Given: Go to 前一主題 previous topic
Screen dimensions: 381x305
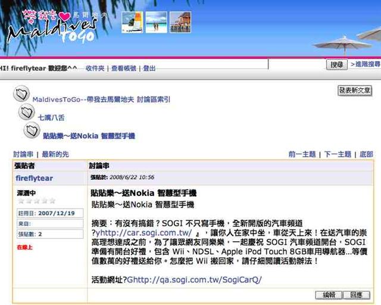Looking at the screenshot, I should pyautogui.click(x=302, y=154).
